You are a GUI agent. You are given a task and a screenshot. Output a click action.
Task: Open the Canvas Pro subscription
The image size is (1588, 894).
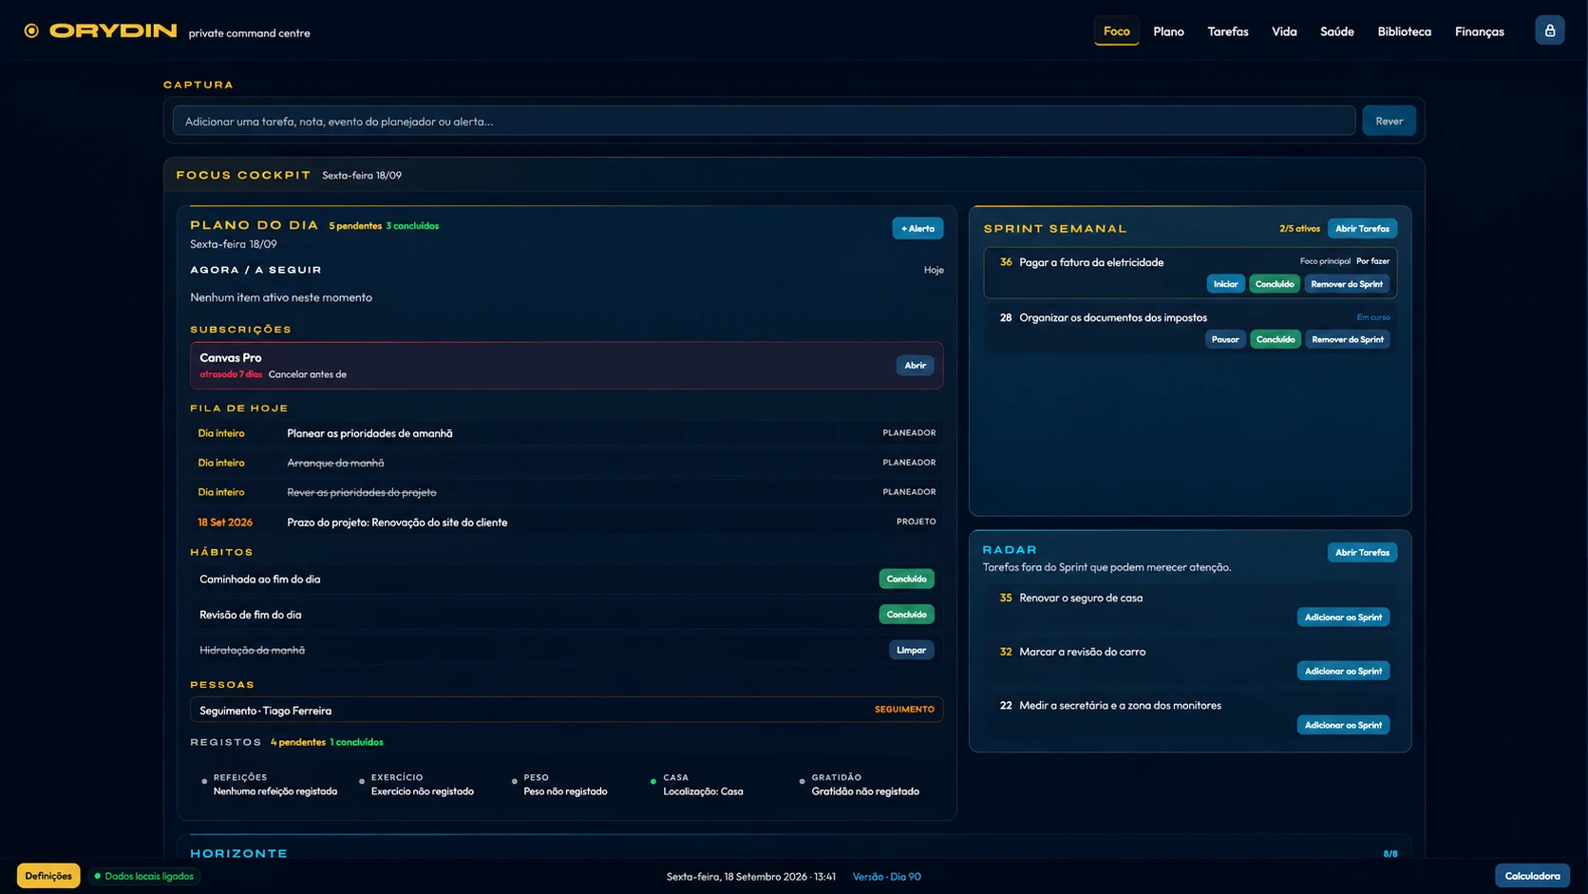[x=915, y=365]
